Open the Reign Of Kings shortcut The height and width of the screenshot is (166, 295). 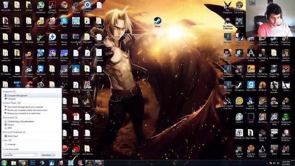coord(239,151)
